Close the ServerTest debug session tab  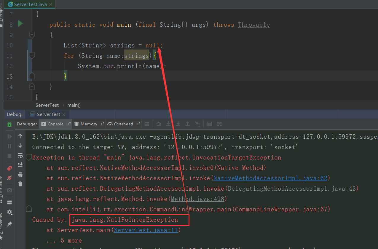[x=64, y=114]
